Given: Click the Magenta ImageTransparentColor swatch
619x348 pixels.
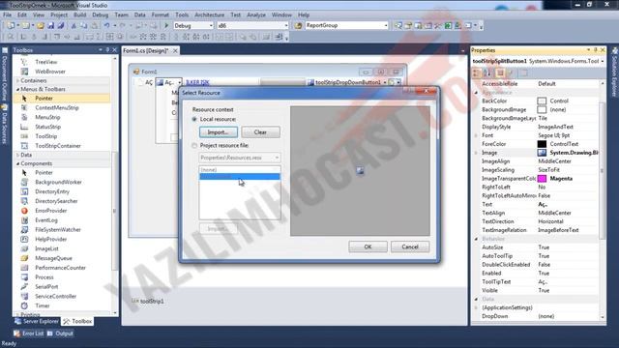Looking at the screenshot, I should coord(542,179).
